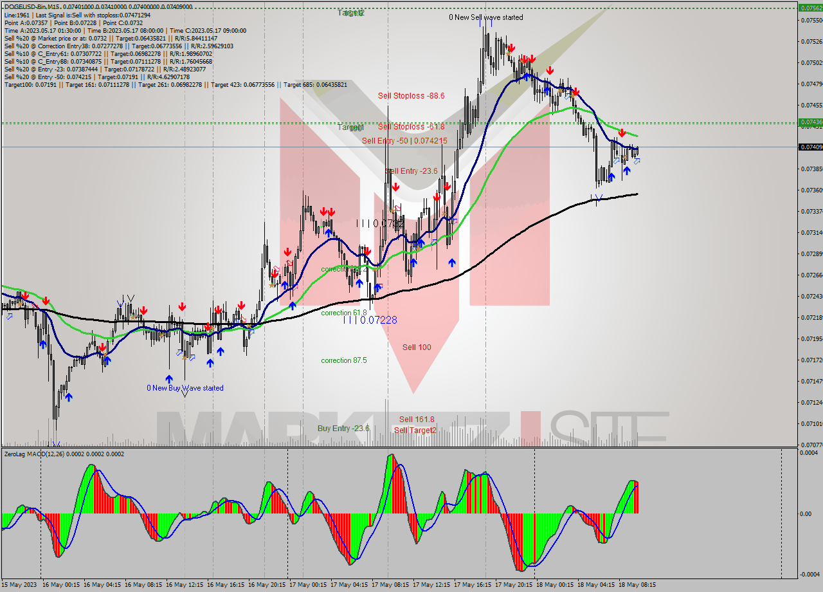Click the current price tag 0.07409
This screenshot has height=592, width=823.
coord(809,147)
